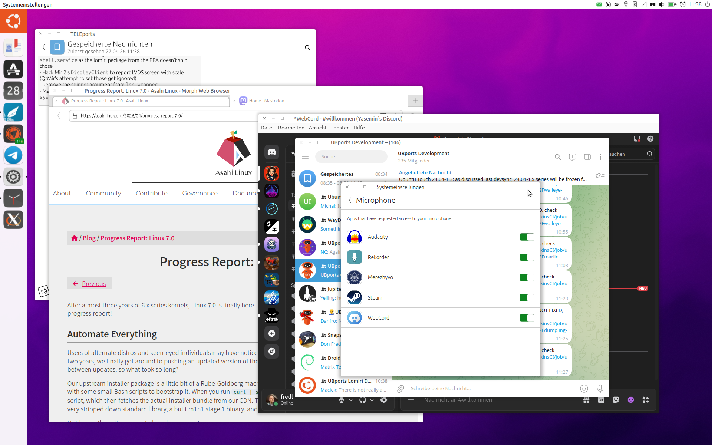Open the sound volume indicator
This screenshot has height=445, width=712.
(662, 4)
